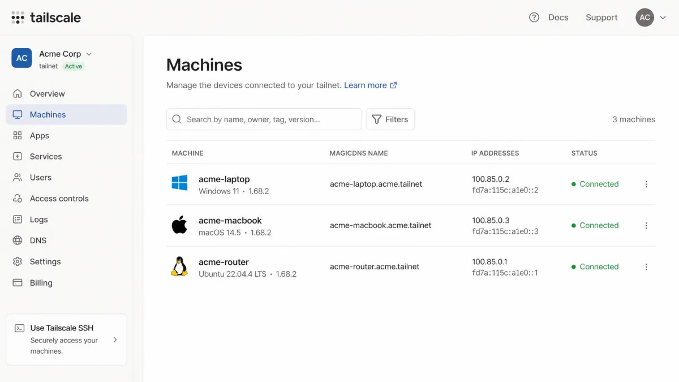Image resolution: width=679 pixels, height=382 pixels.
Task: Click the Windows logo for acme-laptop
Action: [x=179, y=183]
